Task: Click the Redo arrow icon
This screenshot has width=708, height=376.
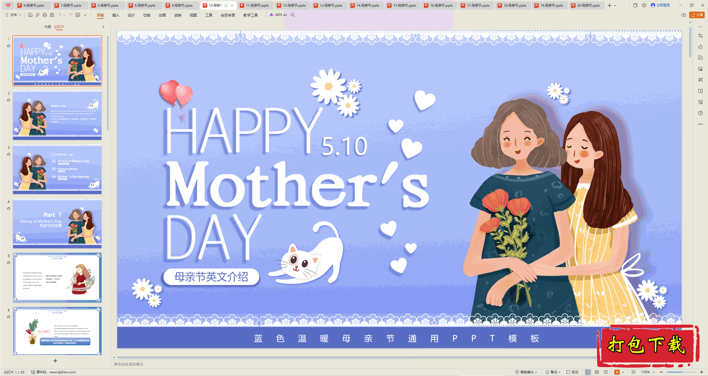Action: [71, 15]
